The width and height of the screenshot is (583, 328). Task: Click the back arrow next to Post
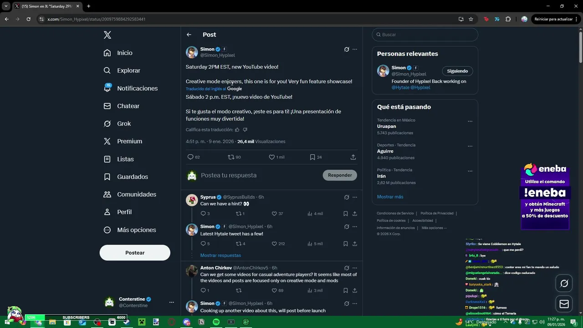[x=189, y=35]
